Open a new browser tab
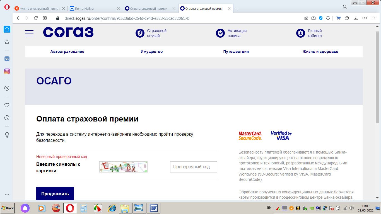 pos(237,8)
